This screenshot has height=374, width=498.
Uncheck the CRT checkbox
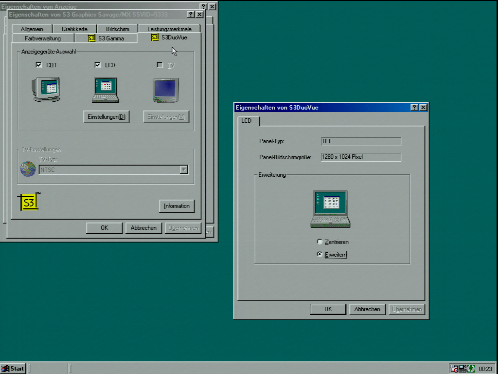pos(39,65)
